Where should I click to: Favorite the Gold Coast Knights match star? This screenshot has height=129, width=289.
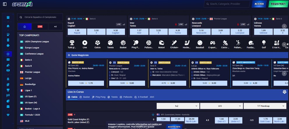click(153, 115)
